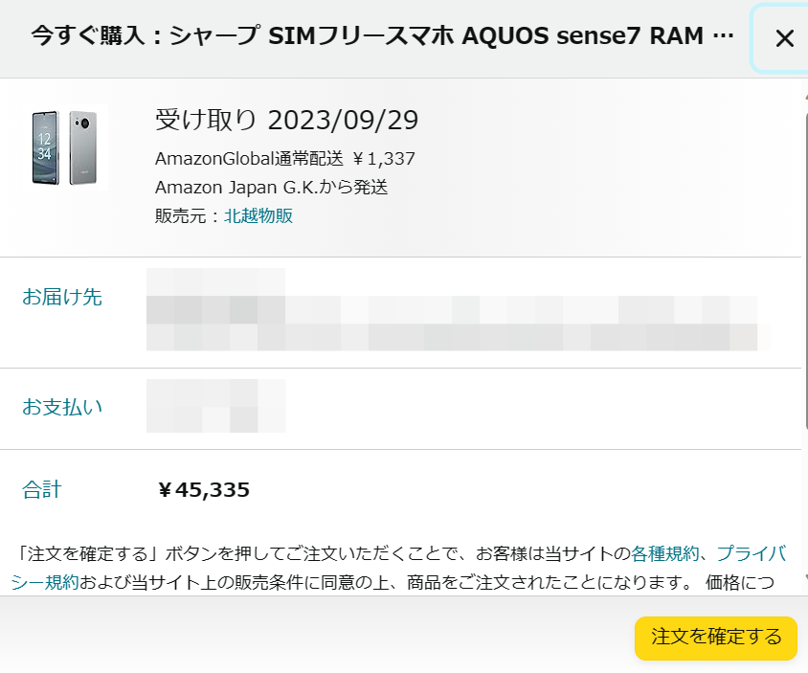Select the お支払い section label

pyautogui.click(x=62, y=407)
